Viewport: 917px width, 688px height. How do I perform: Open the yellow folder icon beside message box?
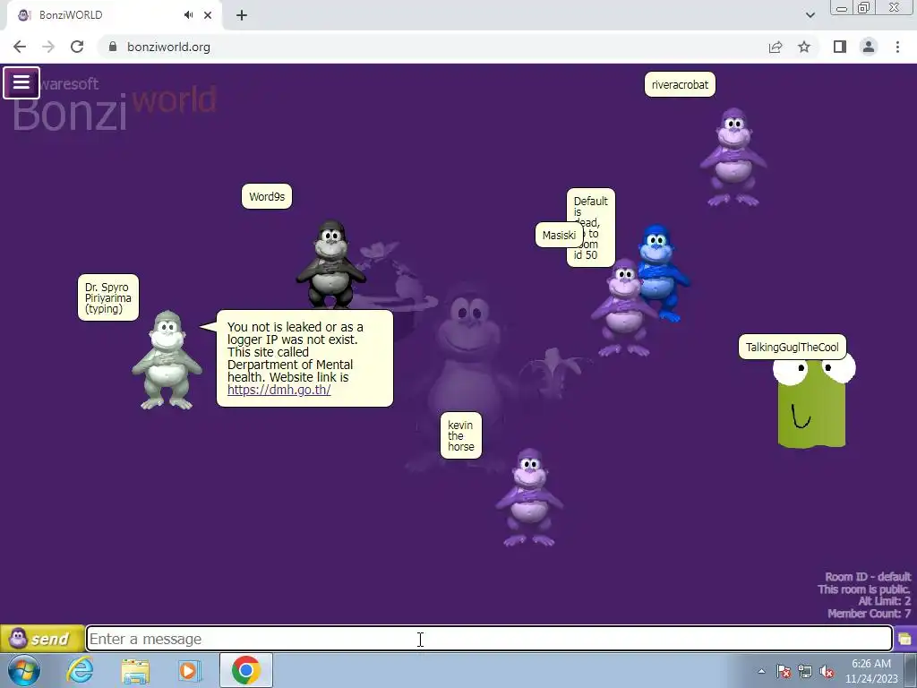click(904, 638)
